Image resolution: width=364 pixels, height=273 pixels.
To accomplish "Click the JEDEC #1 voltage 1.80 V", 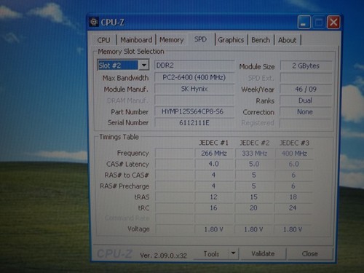I will click(x=213, y=229).
